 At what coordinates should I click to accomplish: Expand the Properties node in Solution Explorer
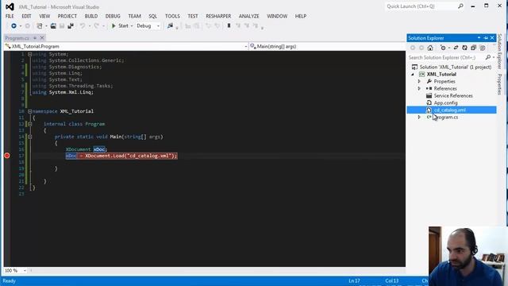419,81
